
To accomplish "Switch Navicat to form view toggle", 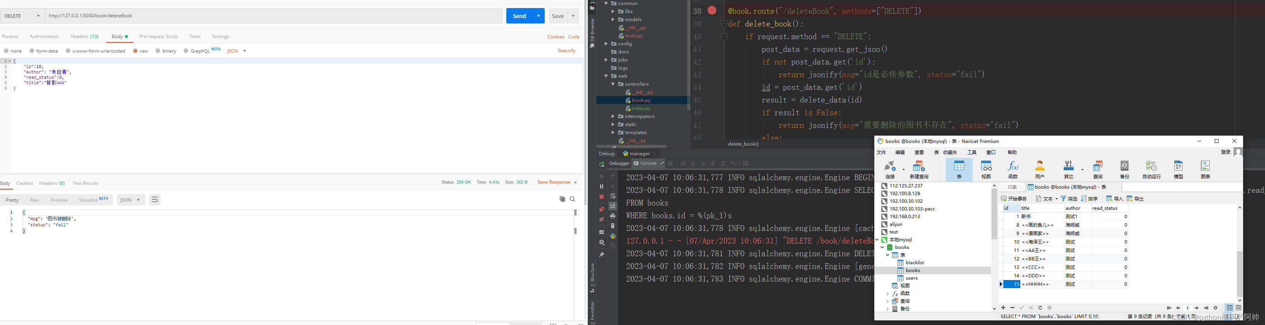I will (x=1238, y=308).
